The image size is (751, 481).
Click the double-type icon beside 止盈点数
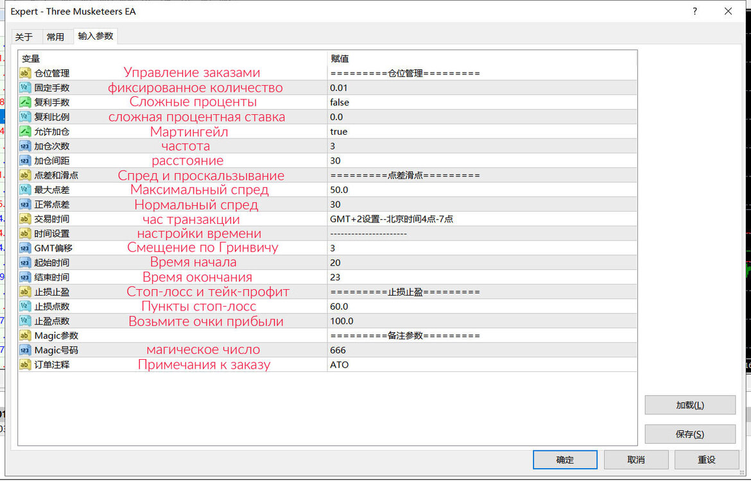coord(25,321)
